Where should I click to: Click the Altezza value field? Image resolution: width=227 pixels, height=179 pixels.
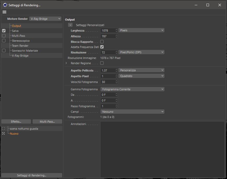(108, 36)
